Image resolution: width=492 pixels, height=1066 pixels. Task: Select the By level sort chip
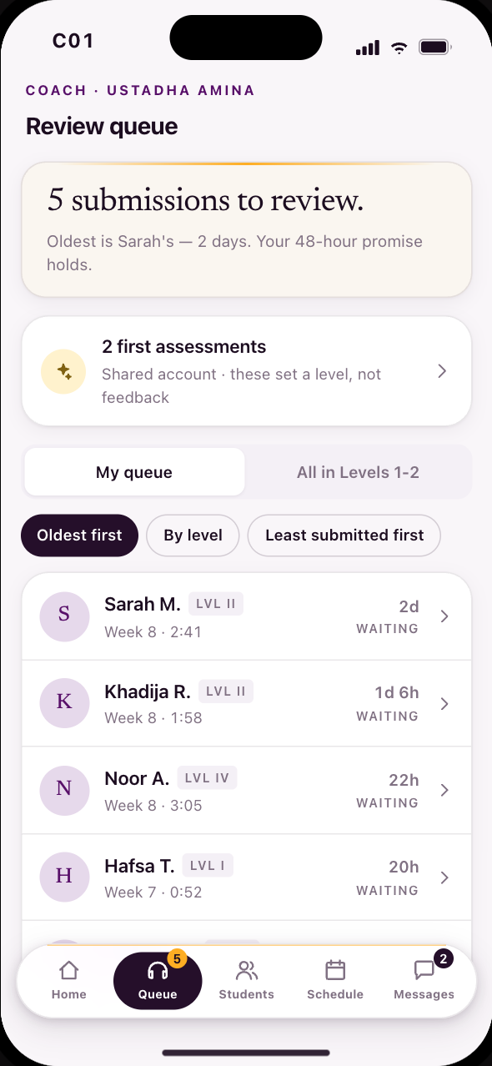point(193,536)
